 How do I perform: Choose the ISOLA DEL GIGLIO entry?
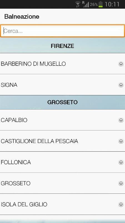tap(62, 204)
